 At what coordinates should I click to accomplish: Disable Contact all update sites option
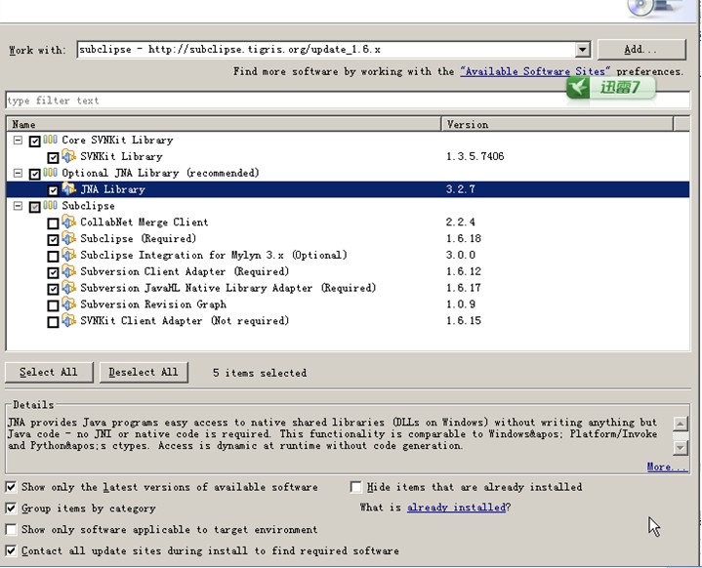(x=11, y=550)
